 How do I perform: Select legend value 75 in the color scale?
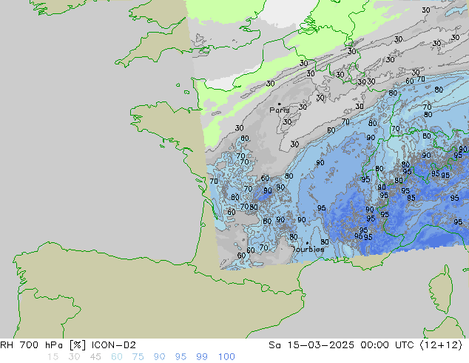138,357
